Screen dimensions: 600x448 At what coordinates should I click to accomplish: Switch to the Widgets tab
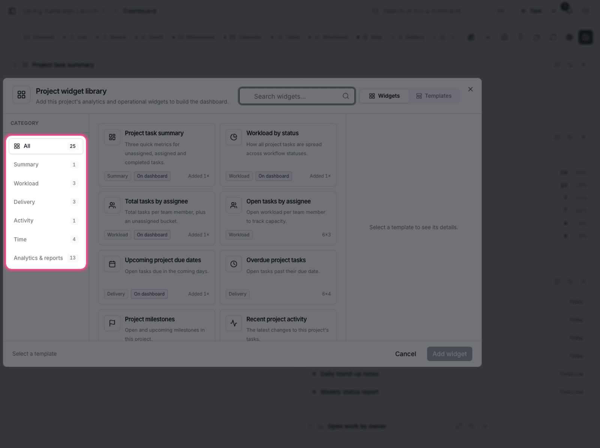[384, 96]
